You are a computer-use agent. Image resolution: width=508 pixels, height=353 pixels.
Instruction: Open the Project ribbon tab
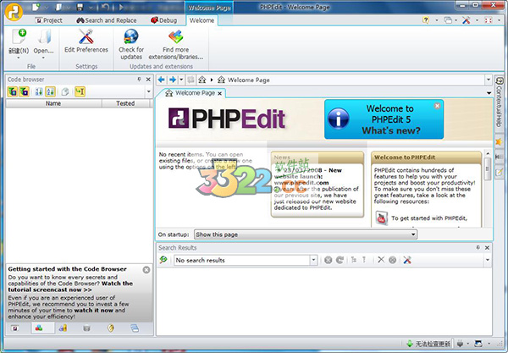point(49,20)
